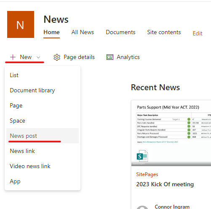Click the Edit navigation link
The width and height of the screenshot is (211, 209).
pos(198,34)
